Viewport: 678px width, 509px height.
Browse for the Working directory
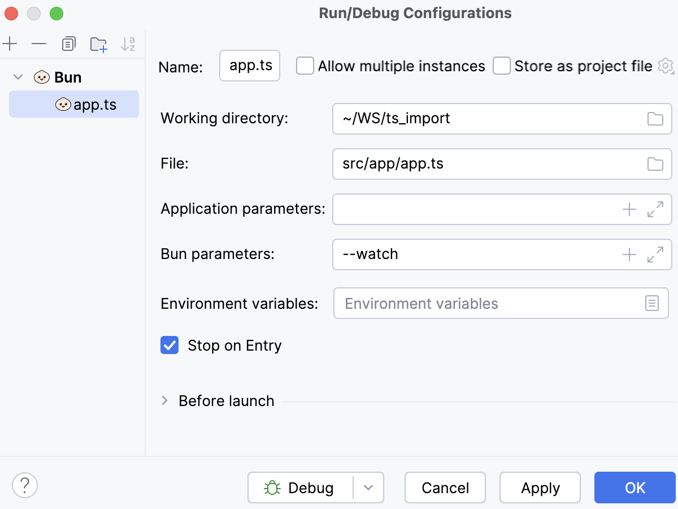[x=655, y=119]
